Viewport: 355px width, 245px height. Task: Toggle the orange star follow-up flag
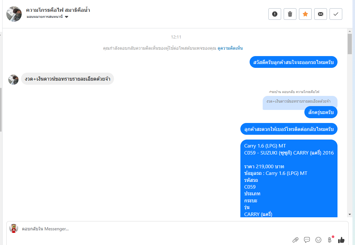click(305, 14)
